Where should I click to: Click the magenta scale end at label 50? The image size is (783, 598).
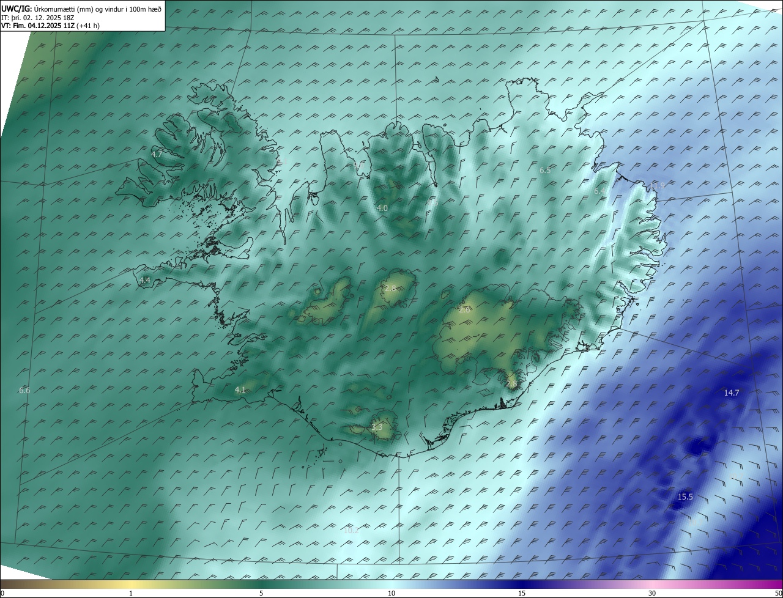point(778,593)
